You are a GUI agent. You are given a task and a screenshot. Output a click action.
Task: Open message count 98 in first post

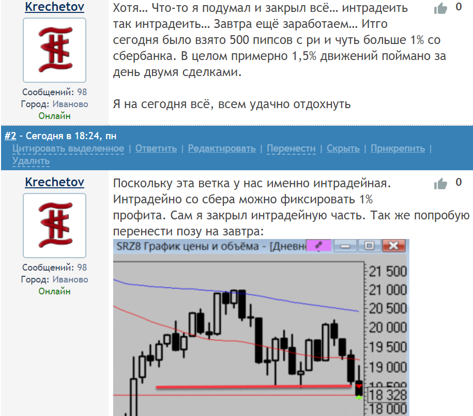[x=82, y=92]
